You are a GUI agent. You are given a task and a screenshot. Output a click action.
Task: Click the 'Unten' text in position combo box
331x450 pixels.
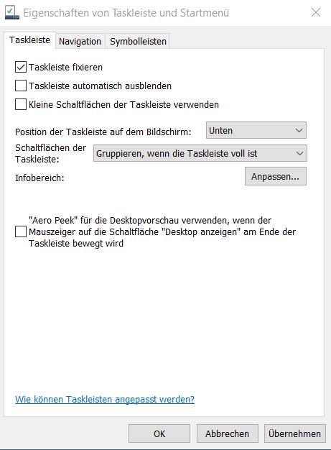pos(220,131)
